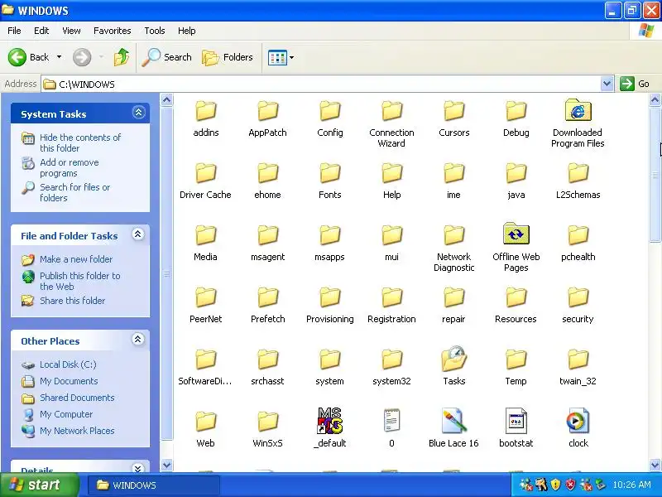Click the yellow security shield tray icon
This screenshot has width=662, height=497.
(555, 485)
